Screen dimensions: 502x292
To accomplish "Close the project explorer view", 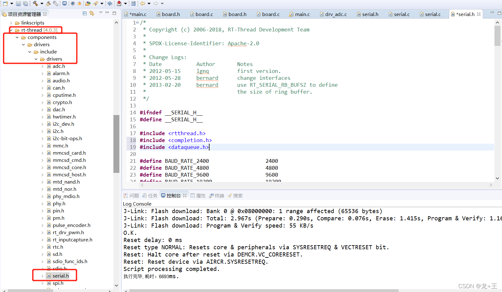I will tap(45, 14).
